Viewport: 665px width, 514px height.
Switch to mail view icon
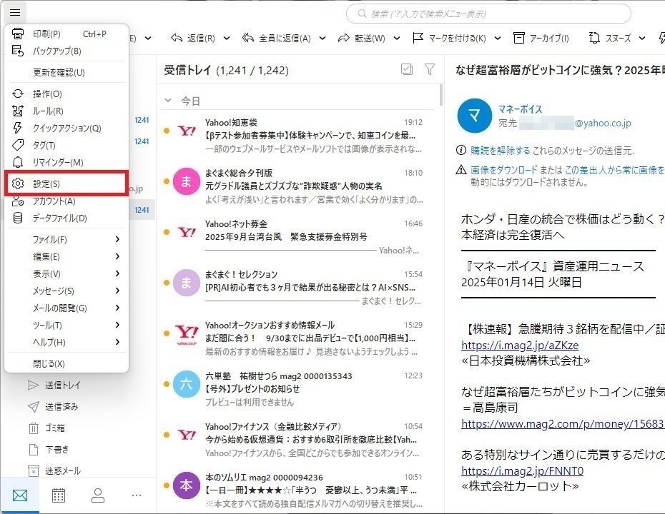click(x=19, y=495)
